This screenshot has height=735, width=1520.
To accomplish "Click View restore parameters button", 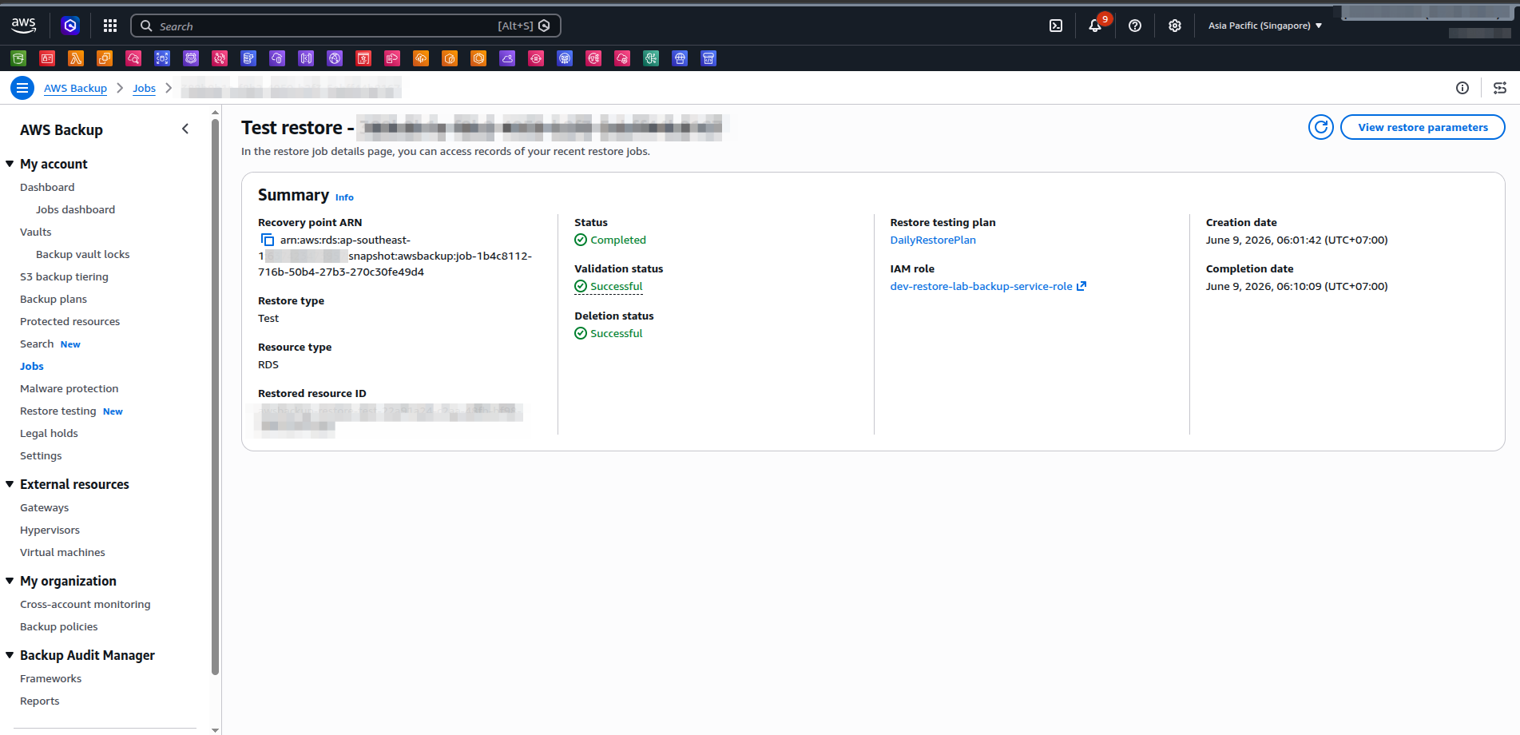I will tap(1423, 127).
